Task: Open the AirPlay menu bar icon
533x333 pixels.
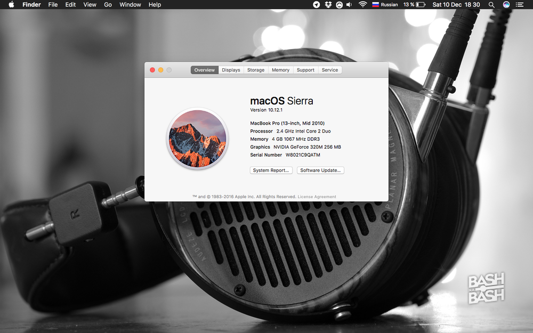Action: pos(339,5)
